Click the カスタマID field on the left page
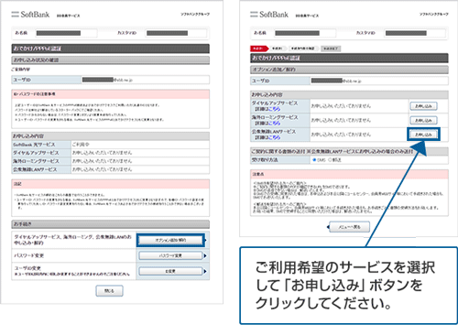Screen dimensions: 458x335 tap(176, 33)
